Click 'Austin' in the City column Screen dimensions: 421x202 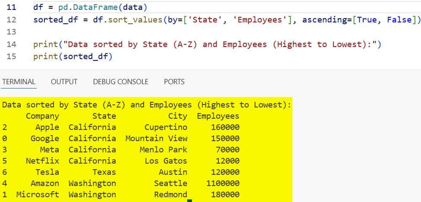(x=173, y=172)
